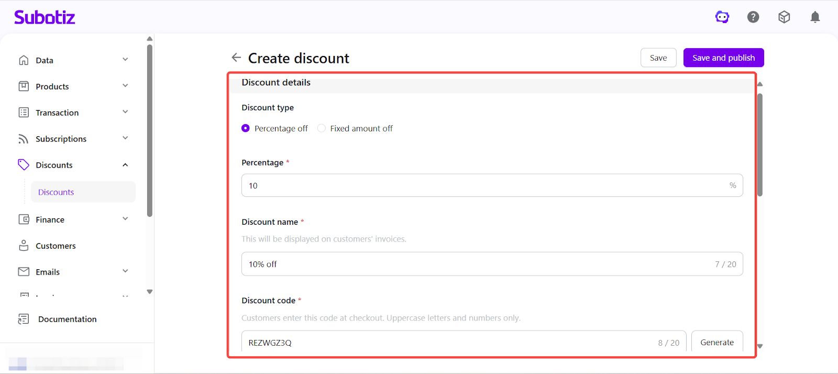Click the Subotiz logo
Viewport: 838px width, 374px height.
pyautogui.click(x=45, y=17)
